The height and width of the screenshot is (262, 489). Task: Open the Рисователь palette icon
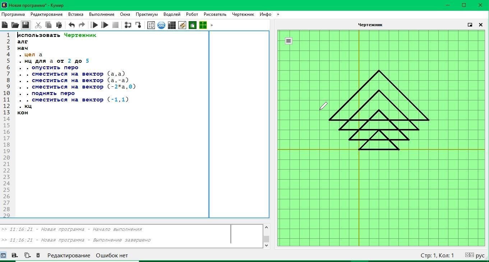tap(182, 25)
